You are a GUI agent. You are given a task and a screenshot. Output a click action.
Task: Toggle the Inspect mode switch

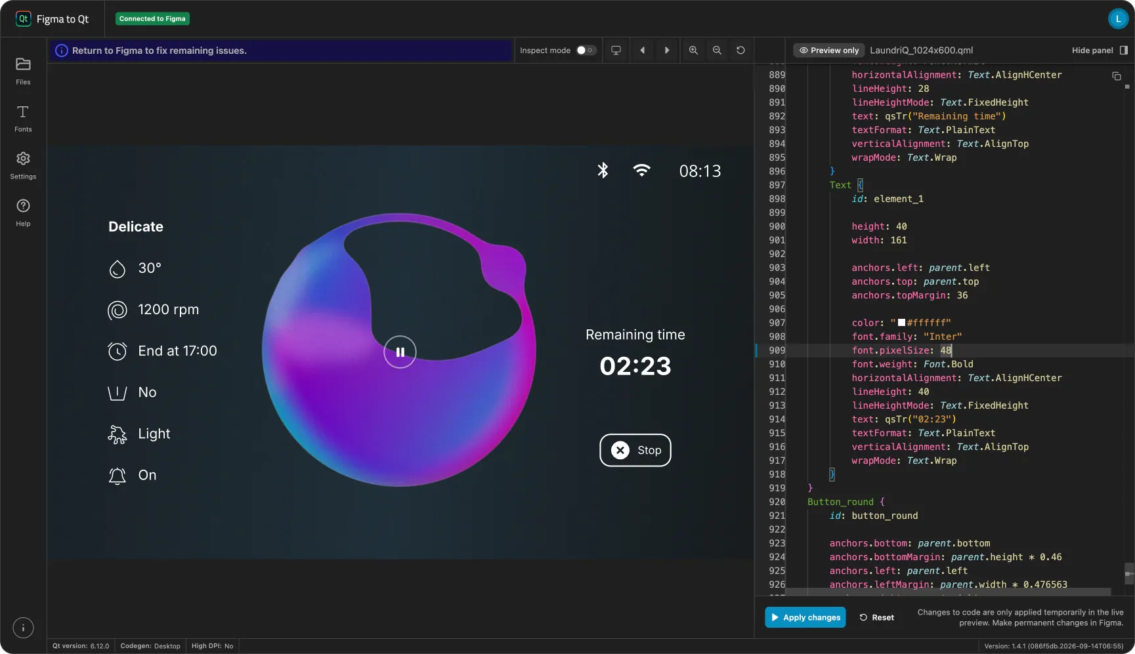click(x=586, y=51)
